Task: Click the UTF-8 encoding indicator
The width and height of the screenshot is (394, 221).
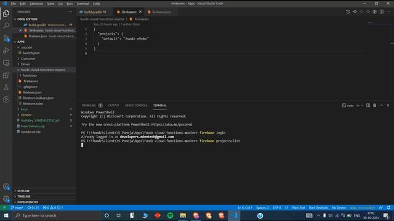Action: [277, 207]
